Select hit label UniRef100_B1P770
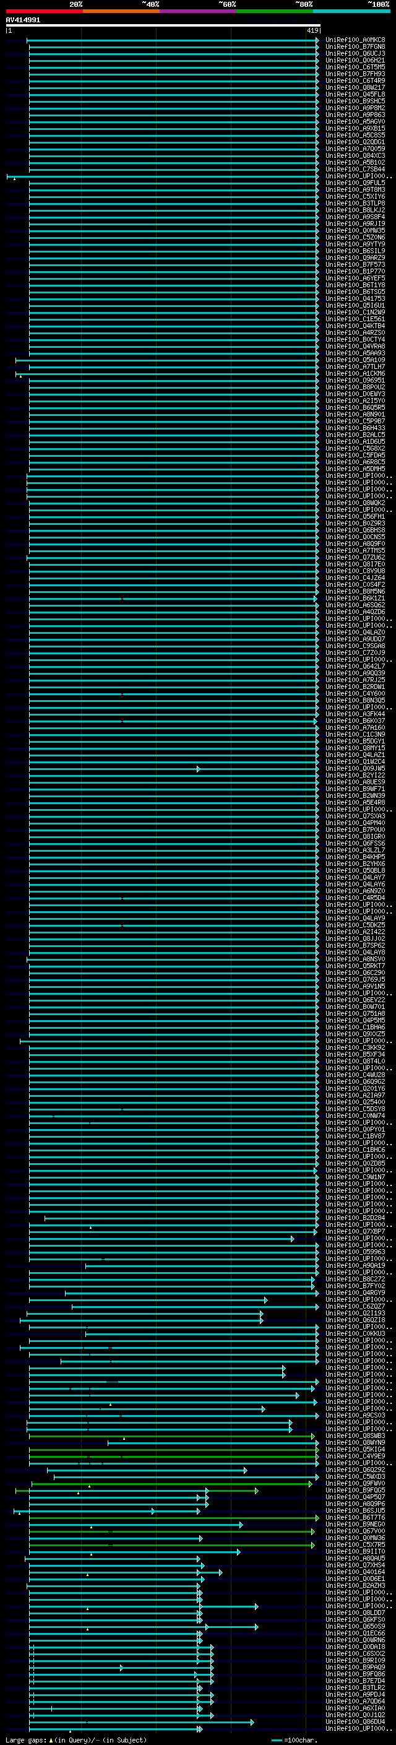This screenshot has width=396, height=1745. [355, 272]
